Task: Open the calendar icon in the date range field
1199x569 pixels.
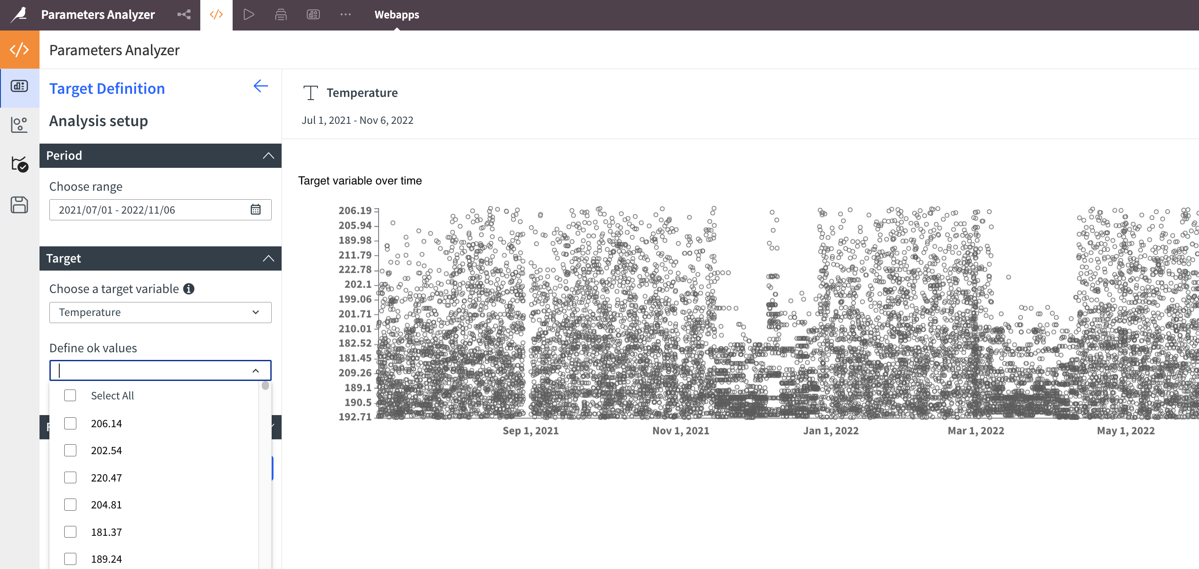Action: (256, 210)
